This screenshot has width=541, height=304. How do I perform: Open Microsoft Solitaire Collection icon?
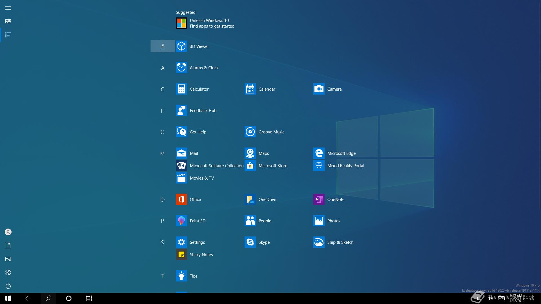pyautogui.click(x=181, y=166)
